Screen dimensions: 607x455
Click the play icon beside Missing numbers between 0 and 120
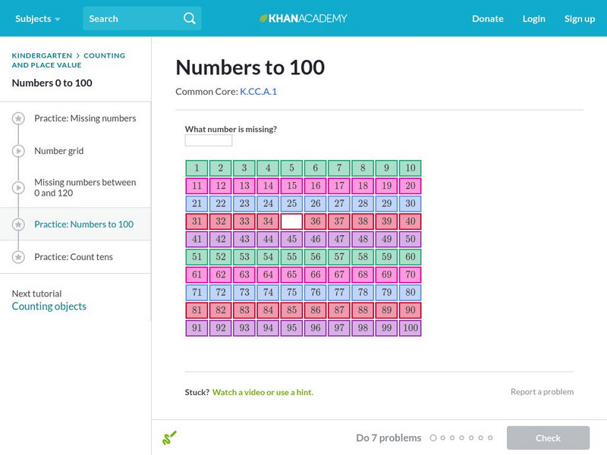pos(18,187)
